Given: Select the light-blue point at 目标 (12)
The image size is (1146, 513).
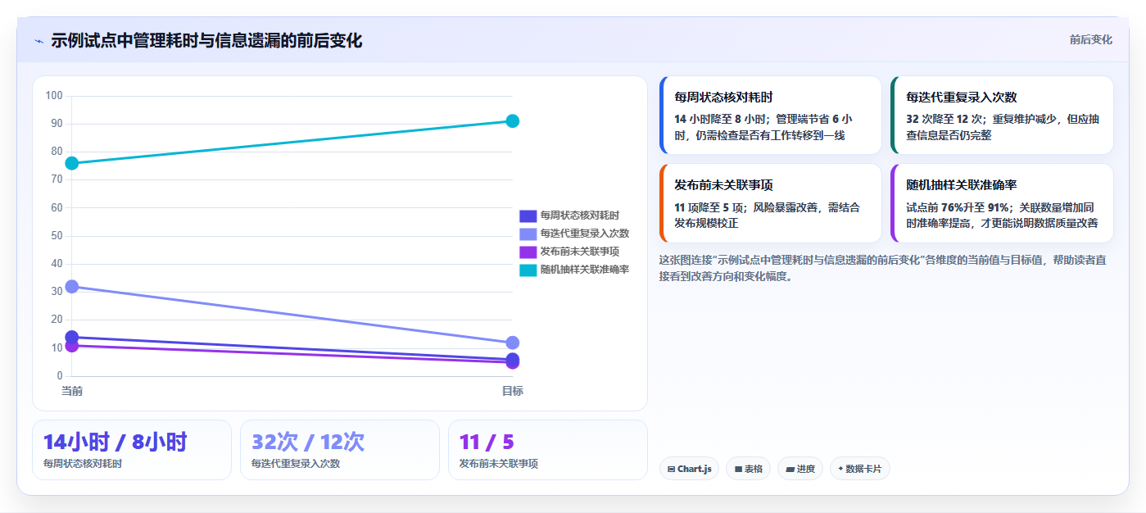Looking at the screenshot, I should (x=513, y=343).
